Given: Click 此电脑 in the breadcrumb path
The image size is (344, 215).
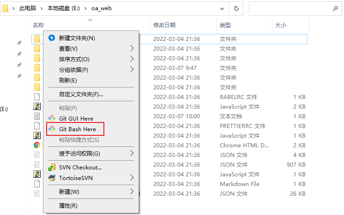Looking at the screenshot, I should coord(28,8).
